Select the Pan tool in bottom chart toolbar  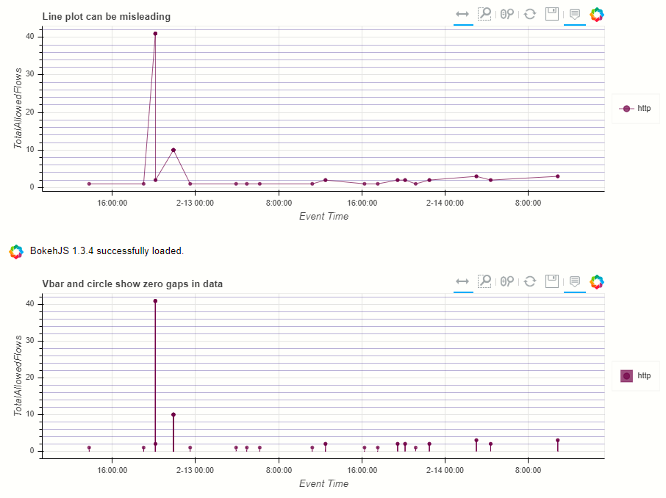coord(462,281)
